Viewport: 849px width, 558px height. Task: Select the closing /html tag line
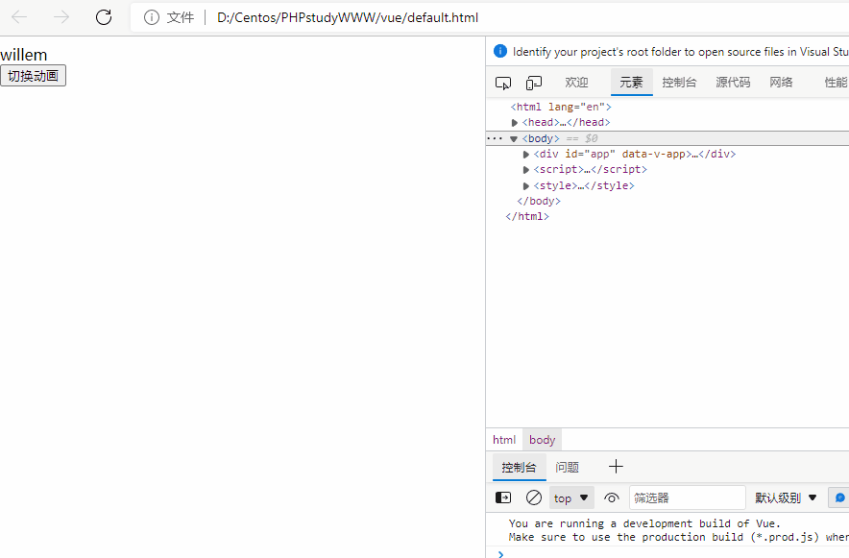pos(527,216)
